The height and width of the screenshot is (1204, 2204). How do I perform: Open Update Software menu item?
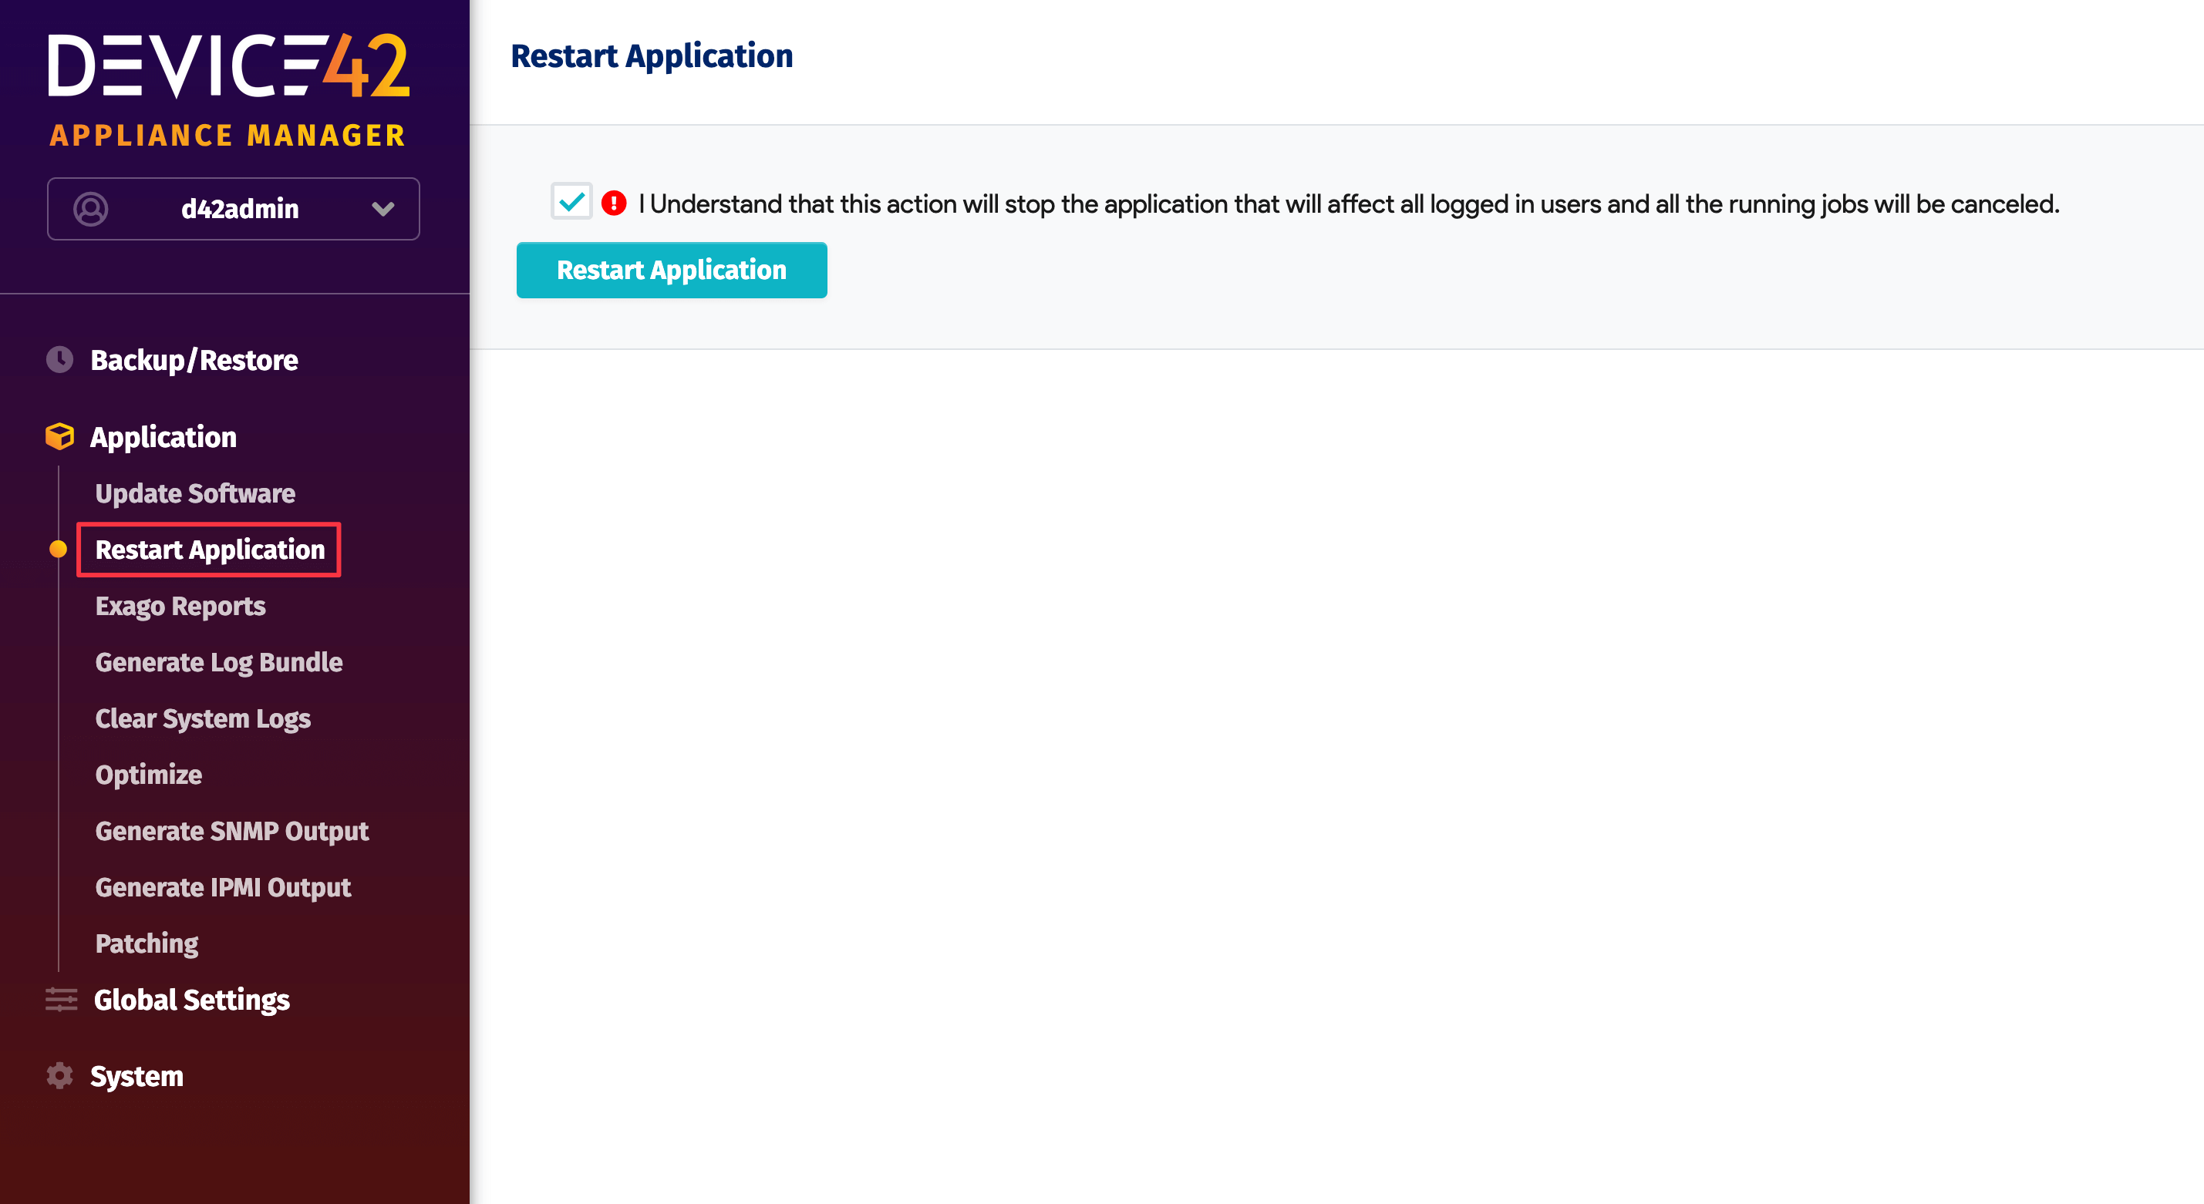[x=195, y=493]
